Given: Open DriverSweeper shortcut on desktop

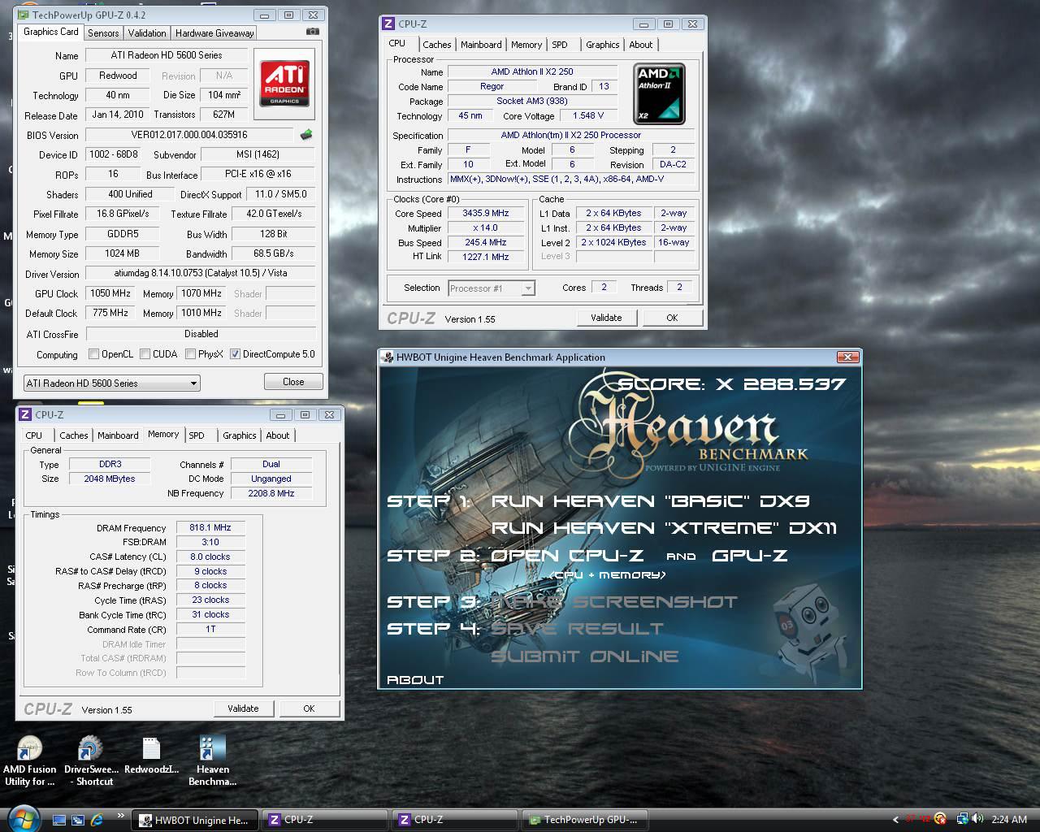Looking at the screenshot, I should coord(90,761).
